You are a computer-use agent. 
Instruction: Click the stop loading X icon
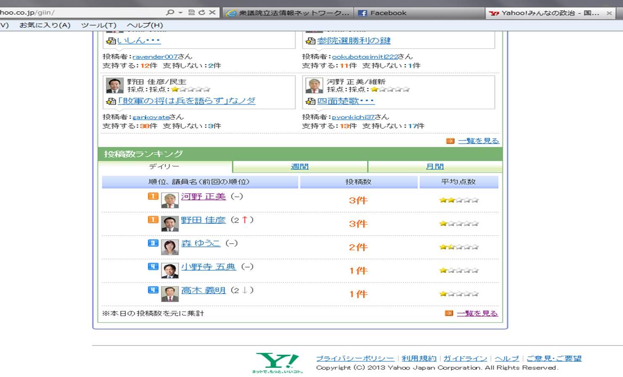[213, 13]
